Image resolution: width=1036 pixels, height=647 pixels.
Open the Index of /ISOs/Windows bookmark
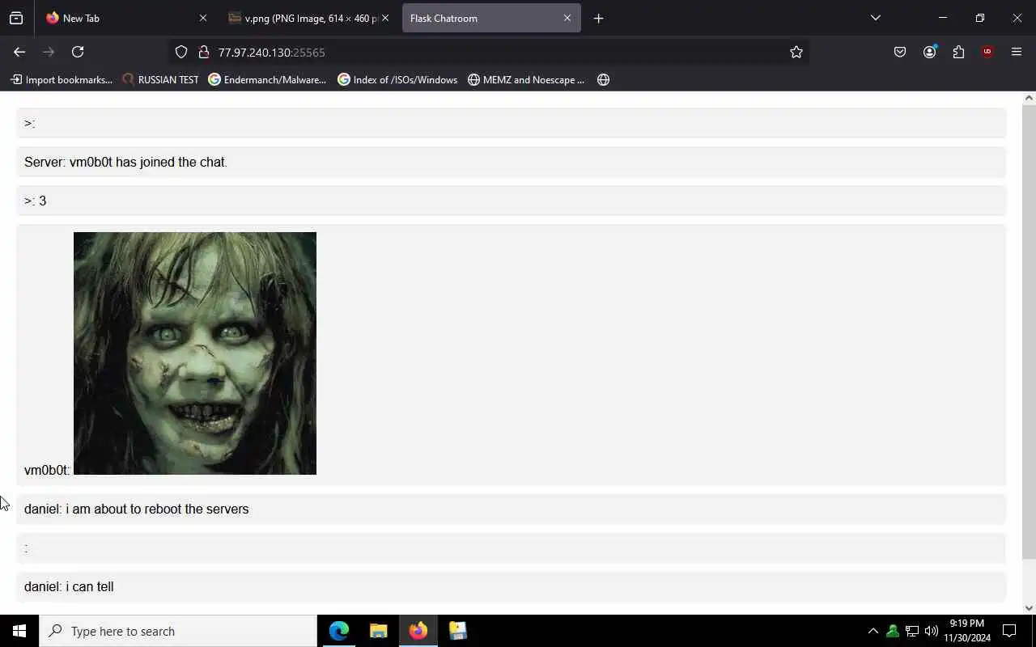397,79
